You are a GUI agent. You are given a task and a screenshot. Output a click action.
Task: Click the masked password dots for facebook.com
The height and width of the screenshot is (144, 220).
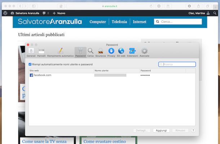[145, 75]
